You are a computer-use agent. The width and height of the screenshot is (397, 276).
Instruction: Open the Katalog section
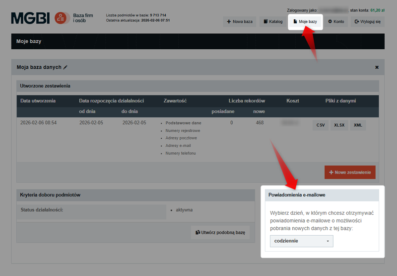pyautogui.click(x=273, y=22)
